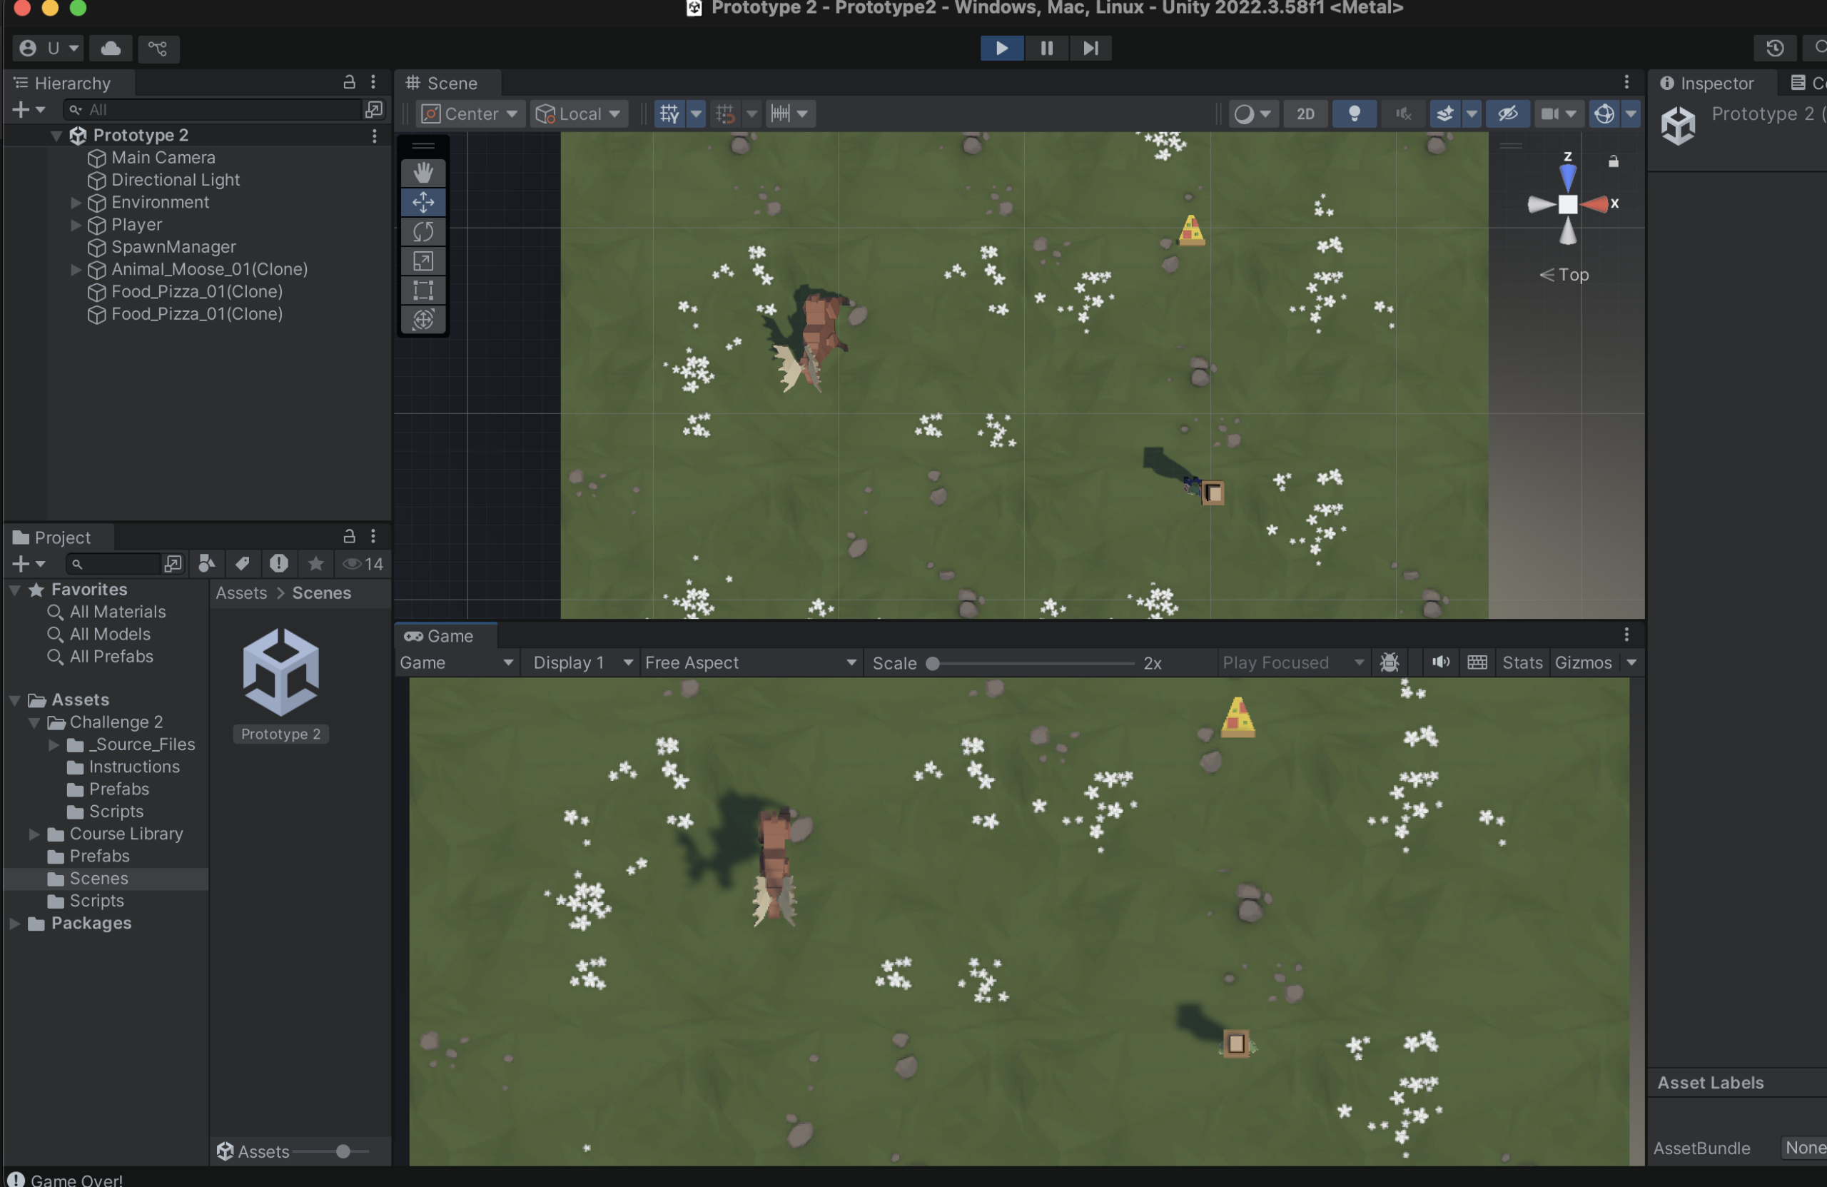1827x1187 pixels.
Task: Adjust the Game view Scale slider
Action: [933, 663]
